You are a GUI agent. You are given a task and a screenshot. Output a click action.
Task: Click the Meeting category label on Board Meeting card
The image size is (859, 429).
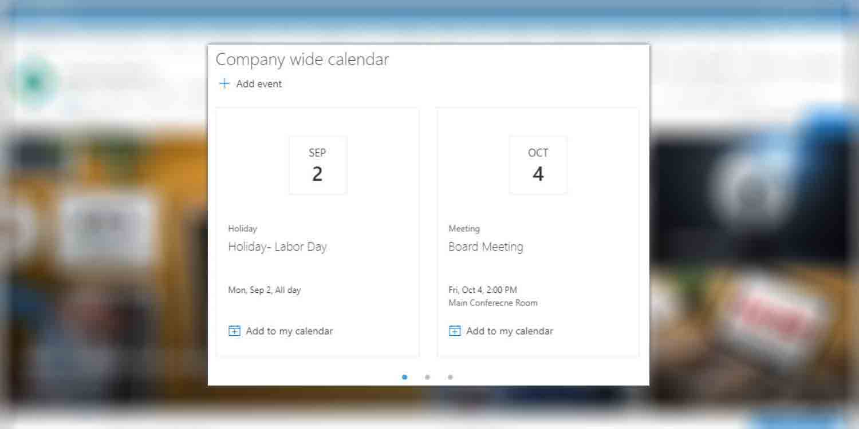[x=464, y=228]
